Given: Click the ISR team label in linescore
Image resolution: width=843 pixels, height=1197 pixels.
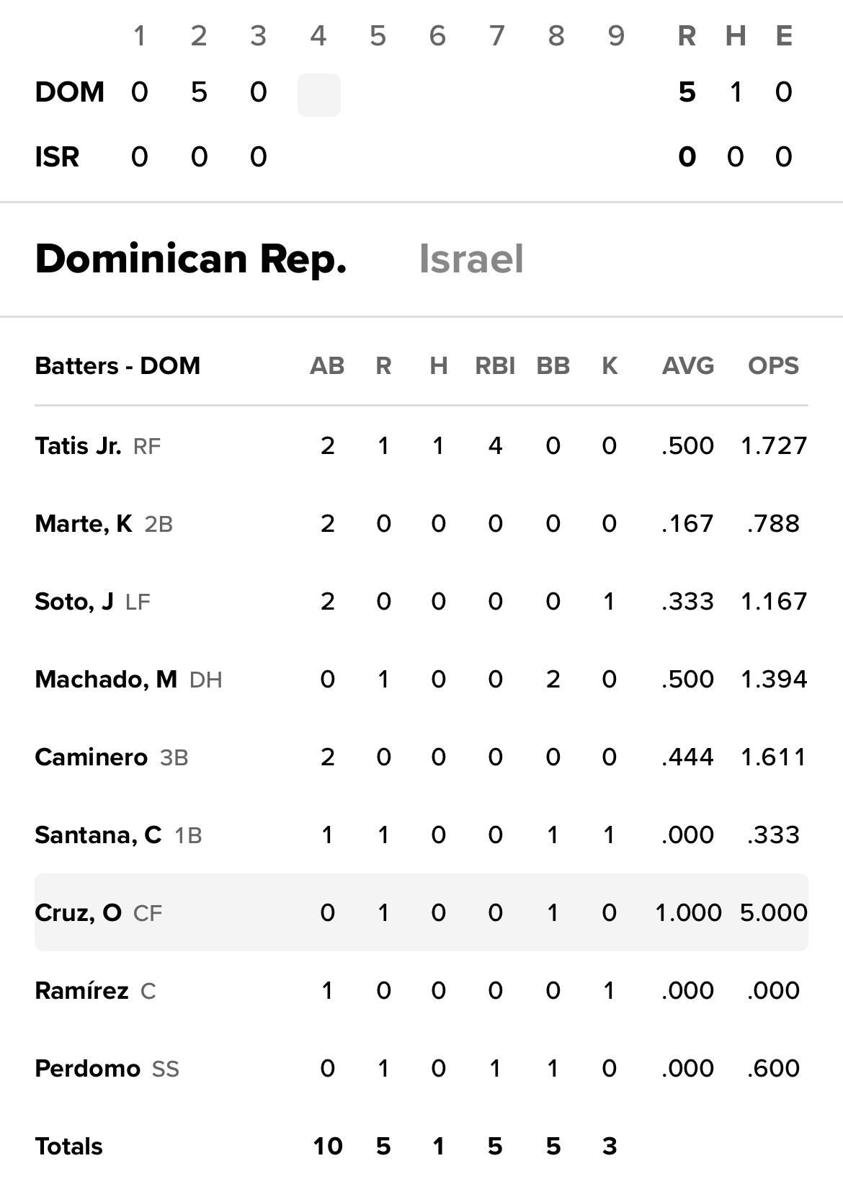Looking at the screenshot, I should pos(57,157).
